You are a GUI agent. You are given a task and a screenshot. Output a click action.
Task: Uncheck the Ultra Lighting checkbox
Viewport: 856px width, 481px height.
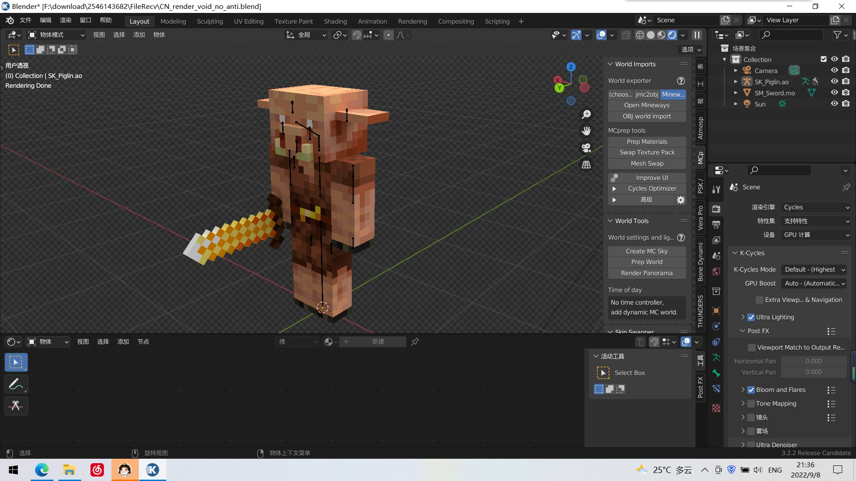pos(751,317)
